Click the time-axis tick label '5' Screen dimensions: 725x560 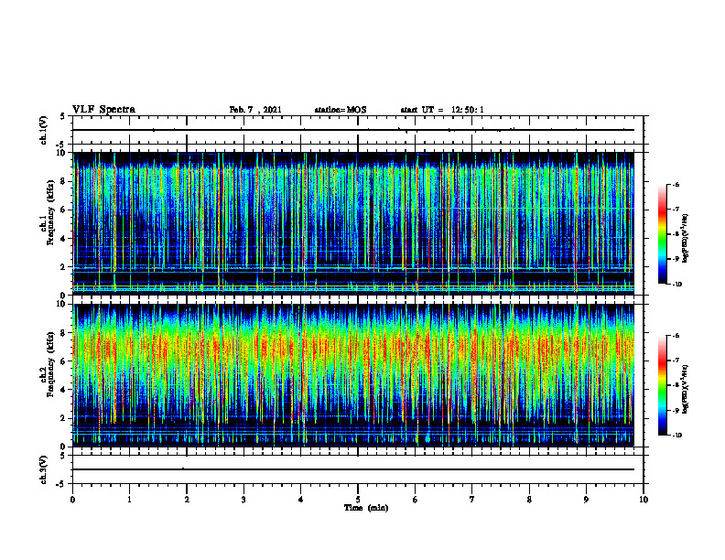tap(358, 500)
